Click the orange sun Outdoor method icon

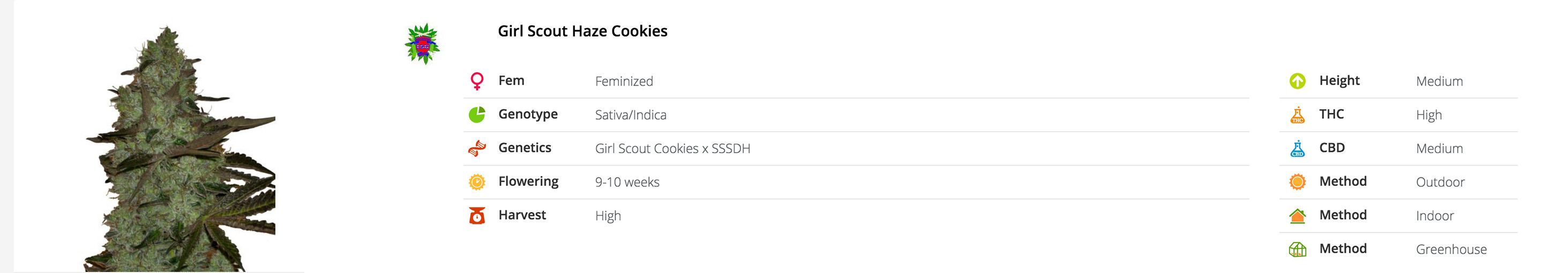click(1298, 181)
